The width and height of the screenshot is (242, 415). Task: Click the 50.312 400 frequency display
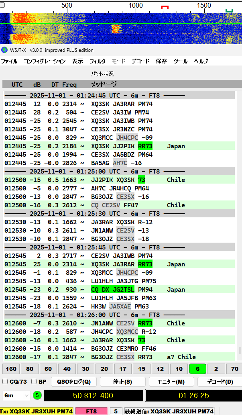coord(92,396)
